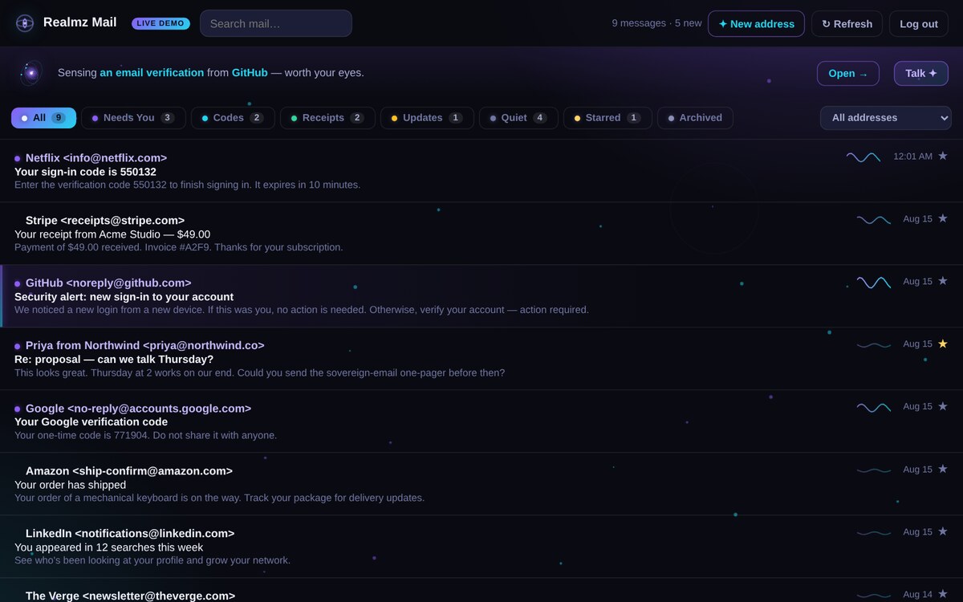
Task: Click the glowing orb assistant icon
Action: (31, 73)
